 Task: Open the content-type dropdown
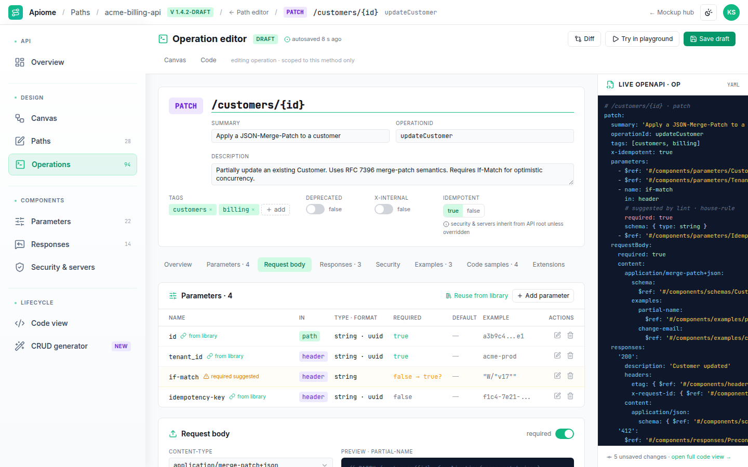(251, 463)
